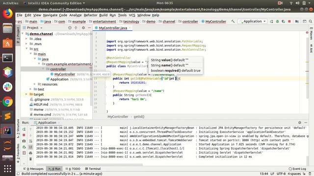Run Application with coverage icon
The image size is (314, 176).
284,22
